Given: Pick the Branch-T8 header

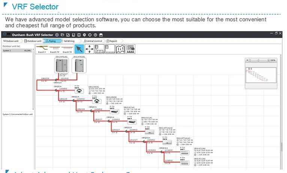Looking at the screenshot, I should (67, 48).
